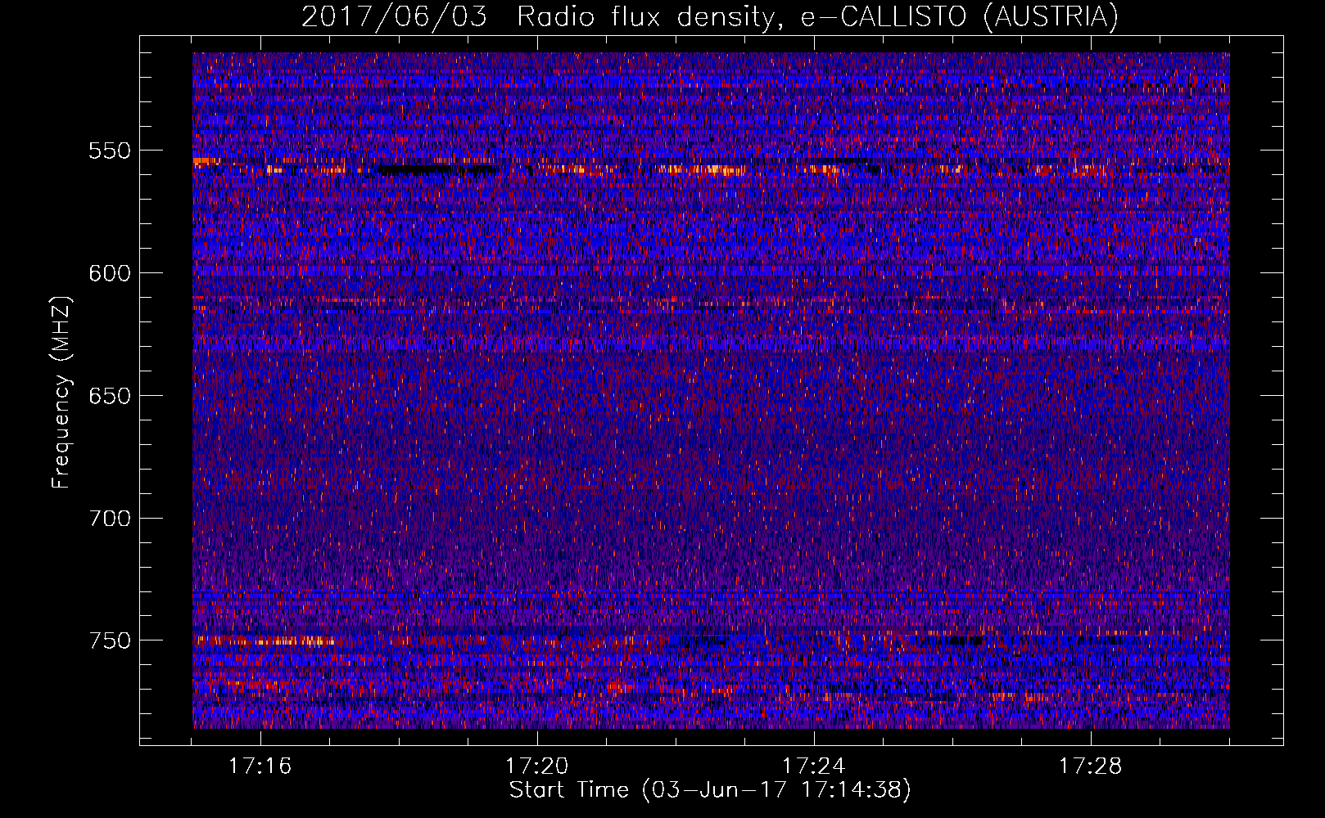Click the 17:28 time tick label
The image size is (1325, 818).
pos(1091,766)
